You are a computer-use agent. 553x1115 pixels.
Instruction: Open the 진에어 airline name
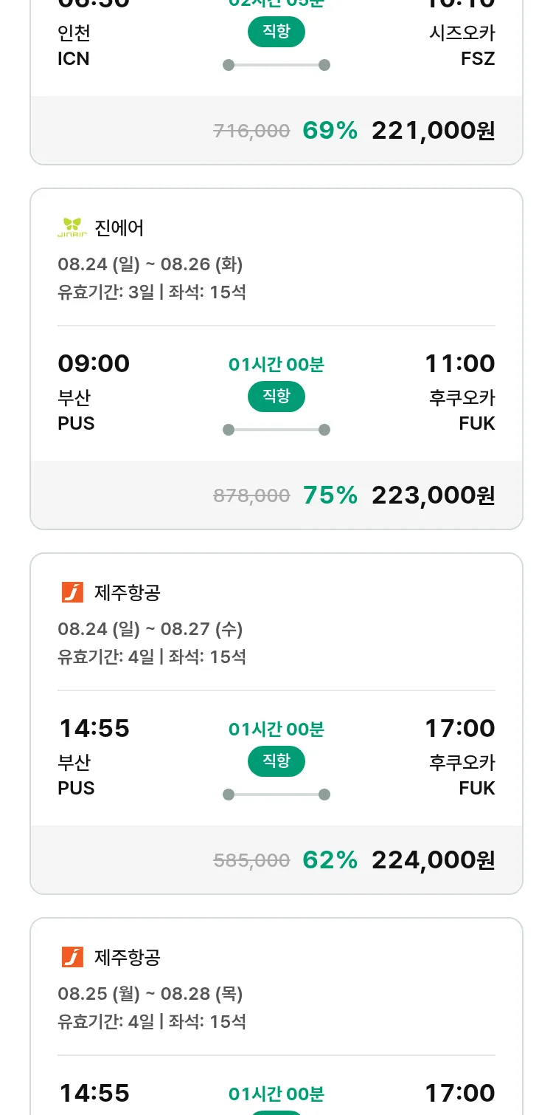click(119, 228)
